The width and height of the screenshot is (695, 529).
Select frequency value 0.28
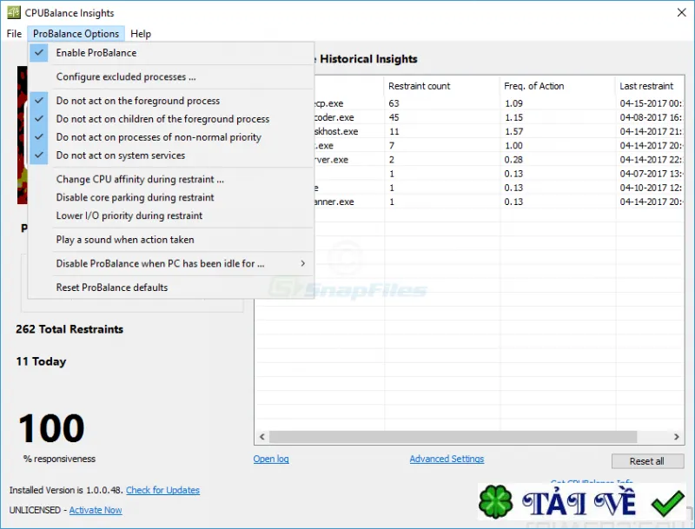pos(513,160)
